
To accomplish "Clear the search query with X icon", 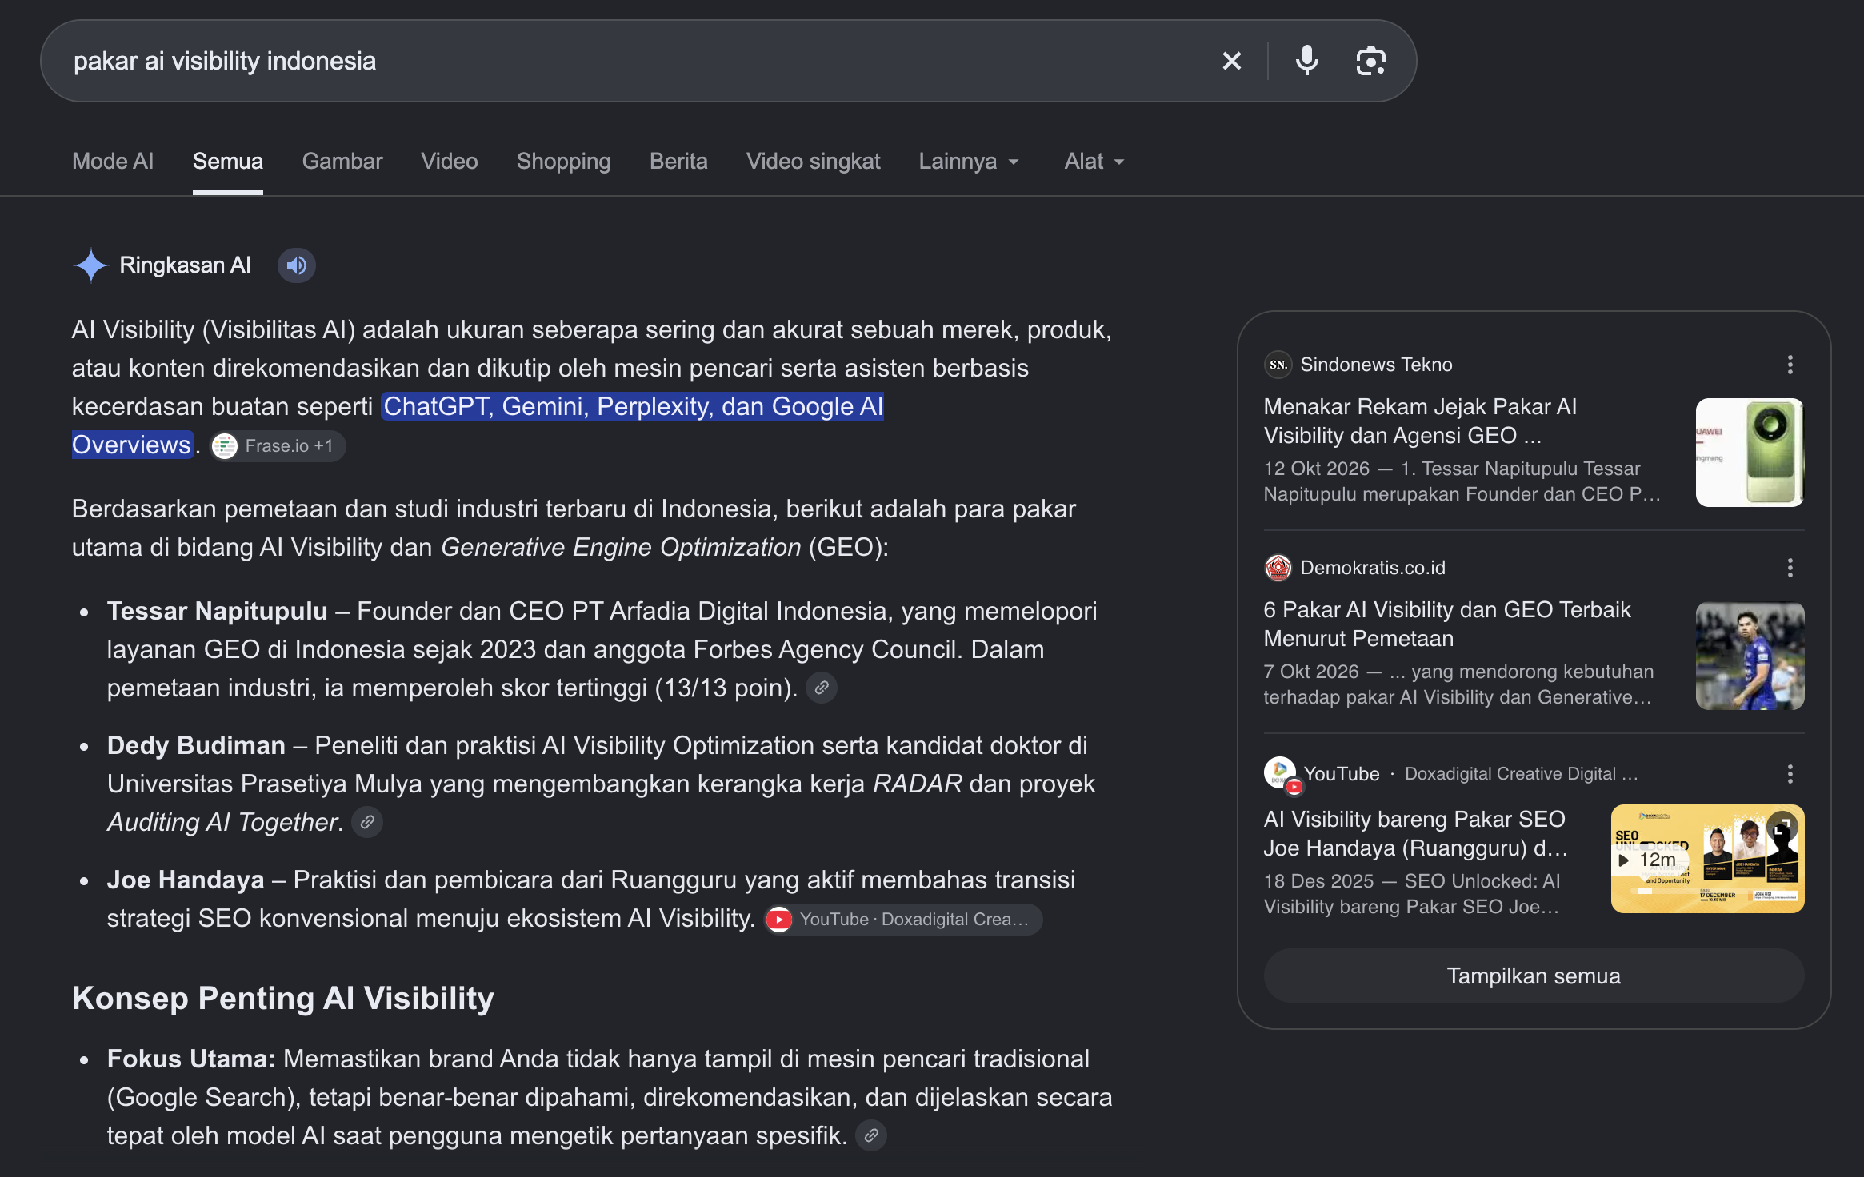I will click(x=1231, y=61).
